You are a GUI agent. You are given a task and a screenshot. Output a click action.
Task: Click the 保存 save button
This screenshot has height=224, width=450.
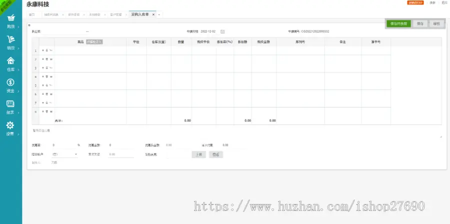coord(420,23)
